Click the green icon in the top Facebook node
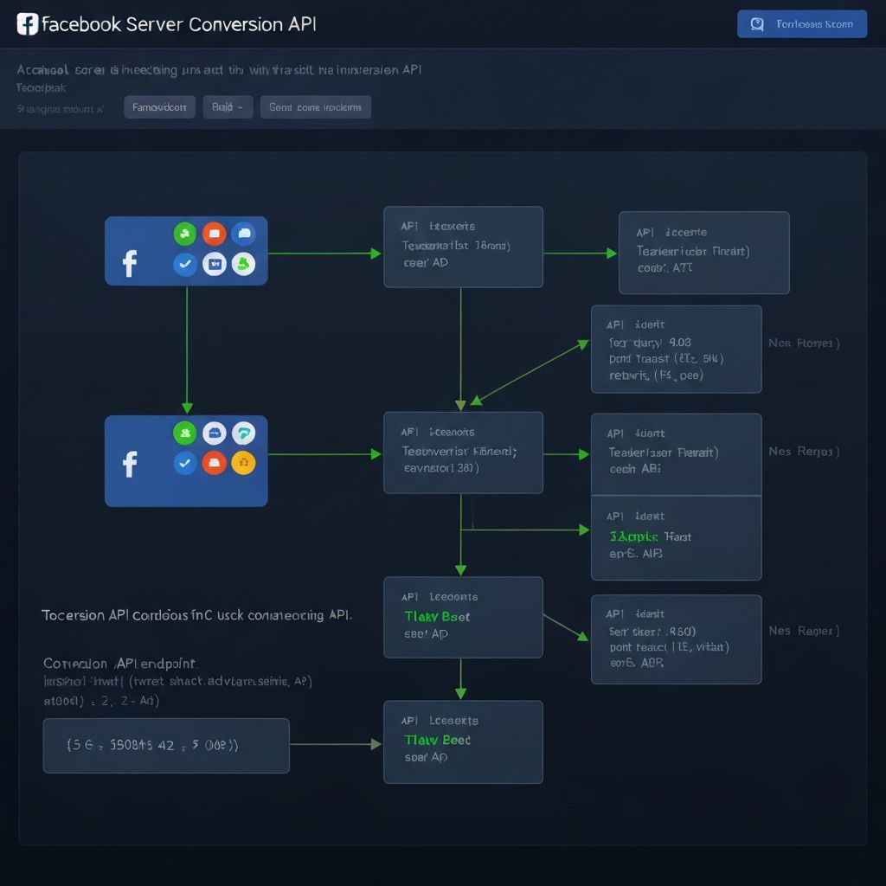The width and height of the screenshot is (886, 886). click(185, 234)
